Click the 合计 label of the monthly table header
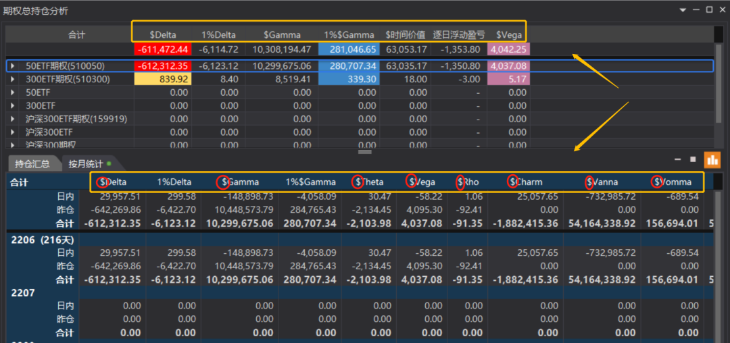The width and height of the screenshot is (730, 343). [x=19, y=182]
